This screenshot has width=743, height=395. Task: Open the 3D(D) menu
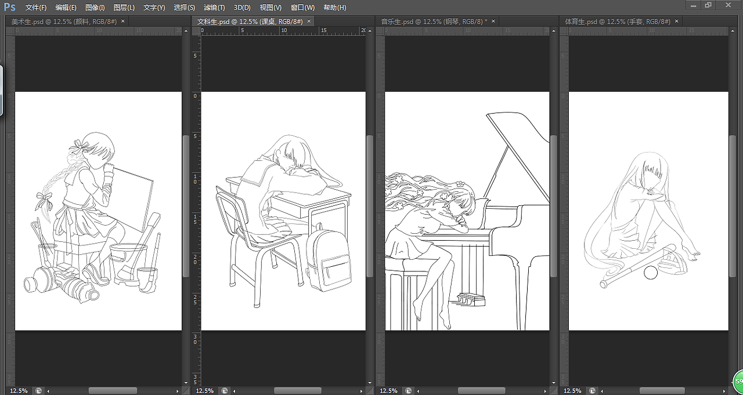[242, 8]
